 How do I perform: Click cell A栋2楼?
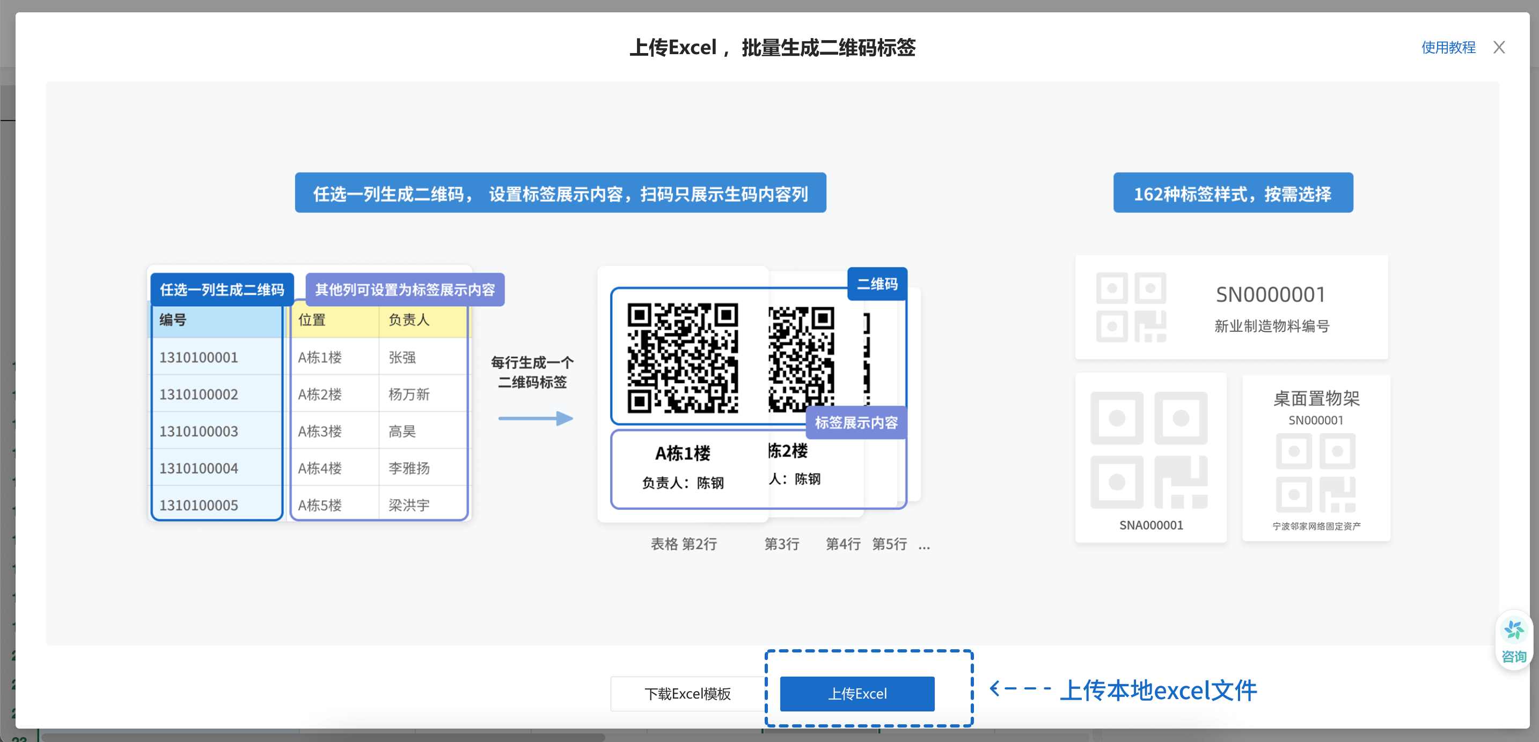(334, 394)
